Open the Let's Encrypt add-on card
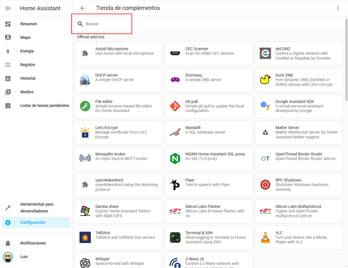Viewport: 348px width, 268px height. point(118,132)
